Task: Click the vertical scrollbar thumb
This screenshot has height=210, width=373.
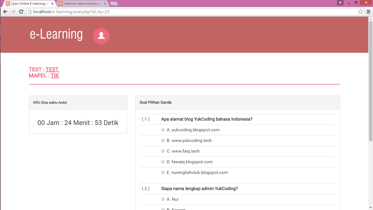Action: [x=371, y=81]
